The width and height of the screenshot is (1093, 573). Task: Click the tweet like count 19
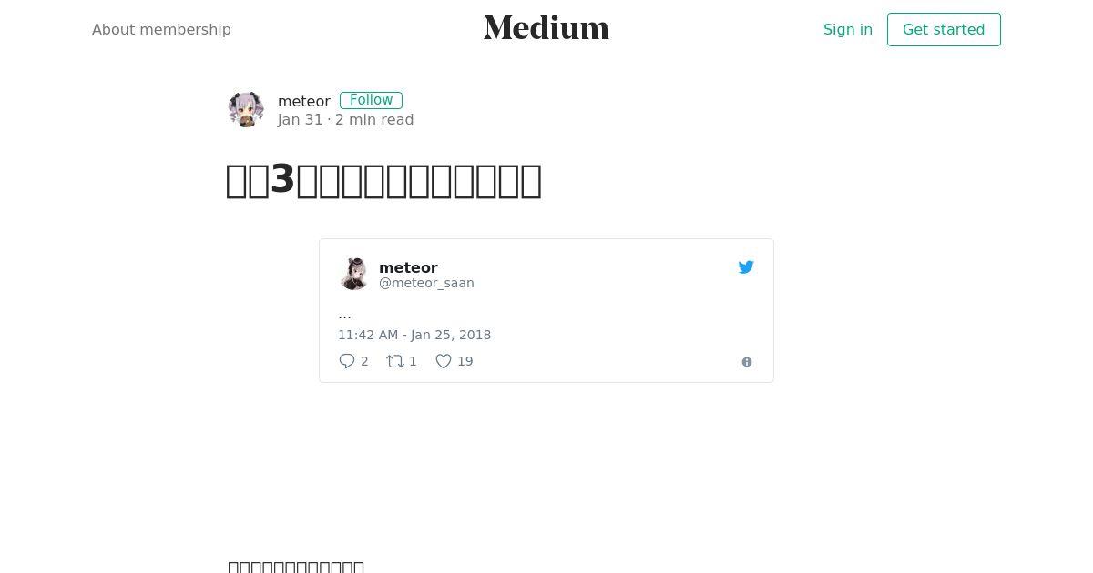click(x=465, y=361)
